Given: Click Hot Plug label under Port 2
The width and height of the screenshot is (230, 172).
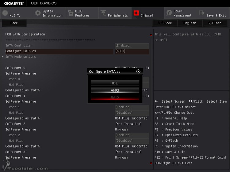Looking at the screenshot, I should coord(16,141).
